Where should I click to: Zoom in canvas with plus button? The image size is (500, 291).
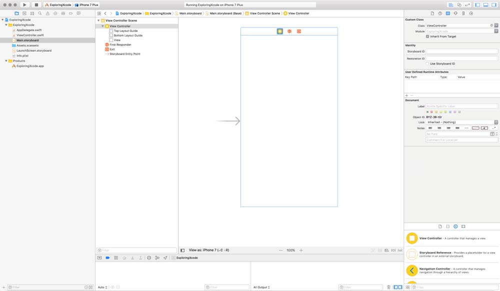point(301,250)
